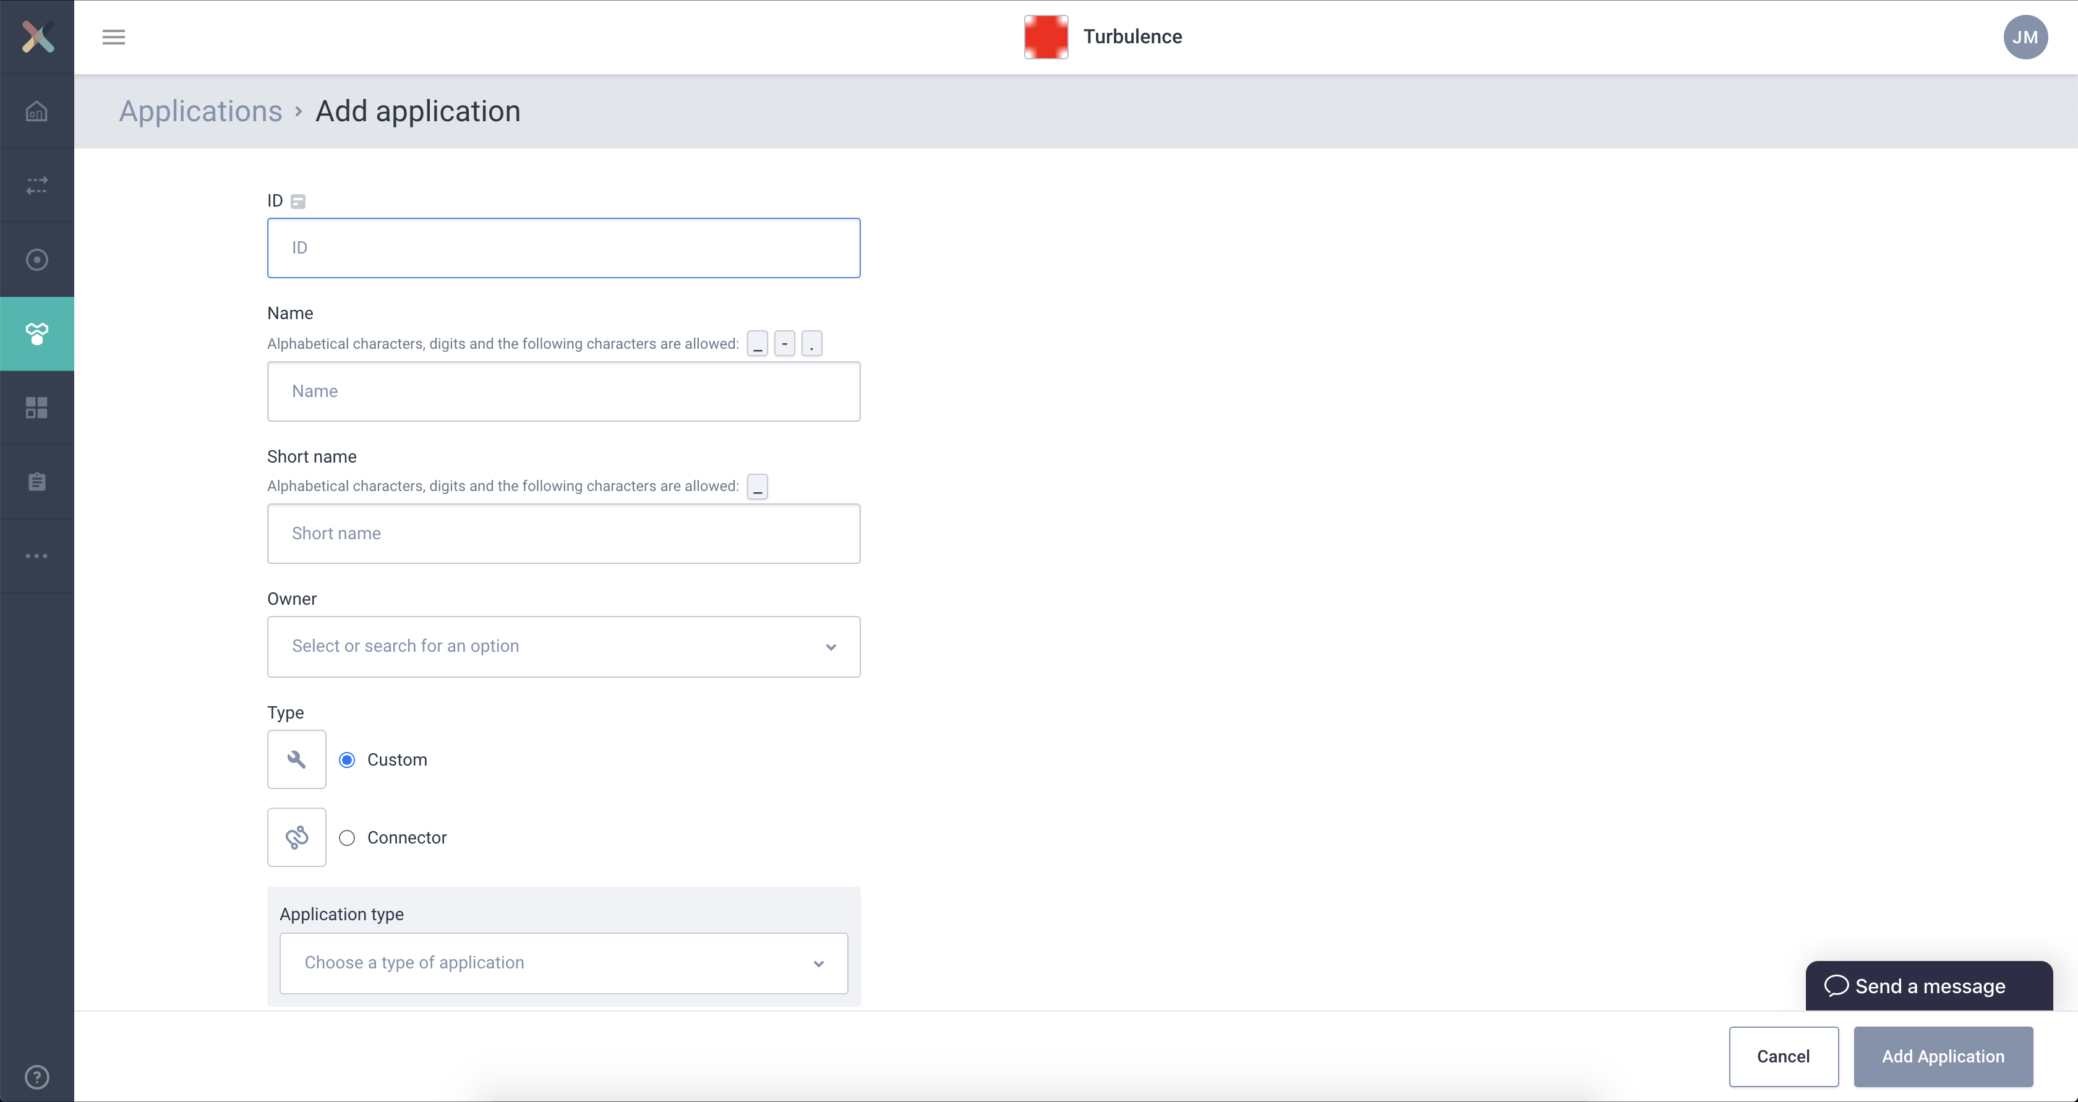Screen dimensions: 2078x1102
Task: Expand the Application type dropdown
Action: point(563,962)
